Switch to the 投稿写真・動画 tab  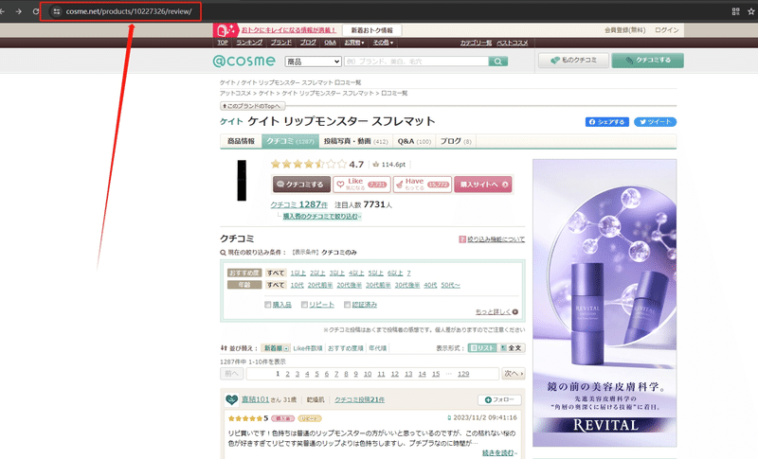356,141
